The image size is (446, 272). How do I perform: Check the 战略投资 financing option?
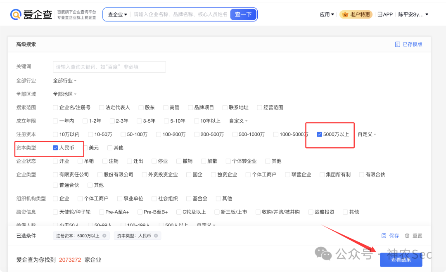311,212
